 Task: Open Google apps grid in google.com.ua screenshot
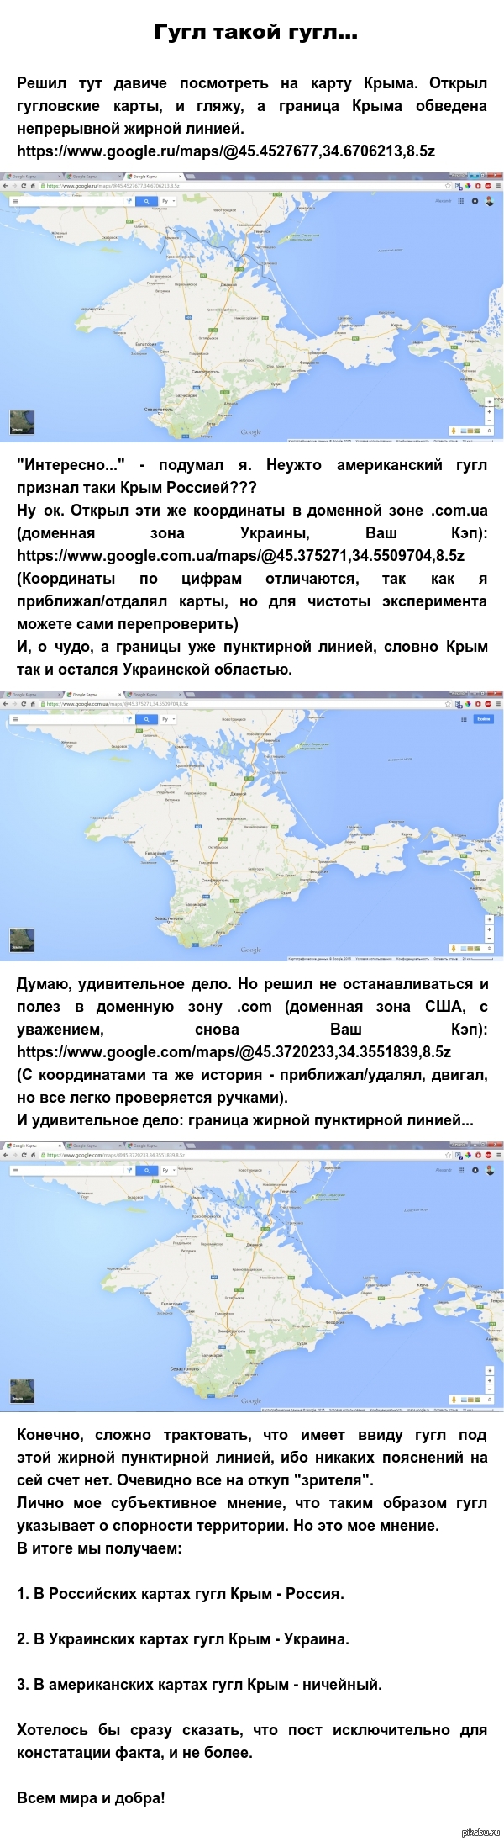click(x=464, y=719)
